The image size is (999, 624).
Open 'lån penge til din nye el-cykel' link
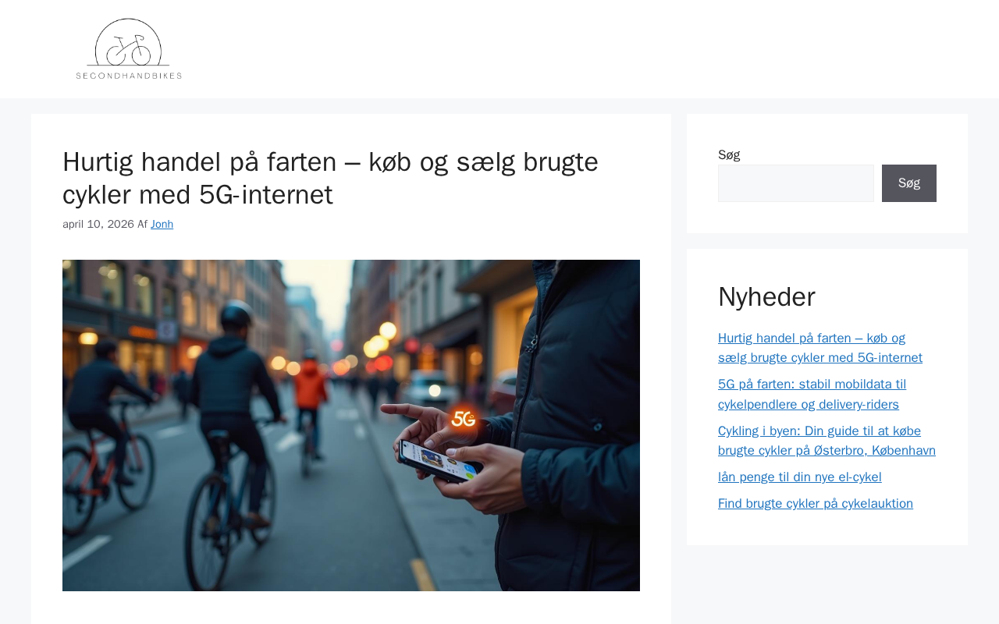(800, 477)
